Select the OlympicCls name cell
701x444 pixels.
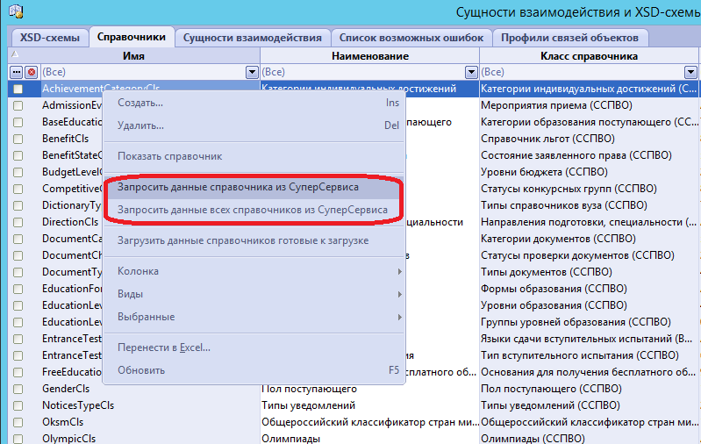[x=68, y=439]
